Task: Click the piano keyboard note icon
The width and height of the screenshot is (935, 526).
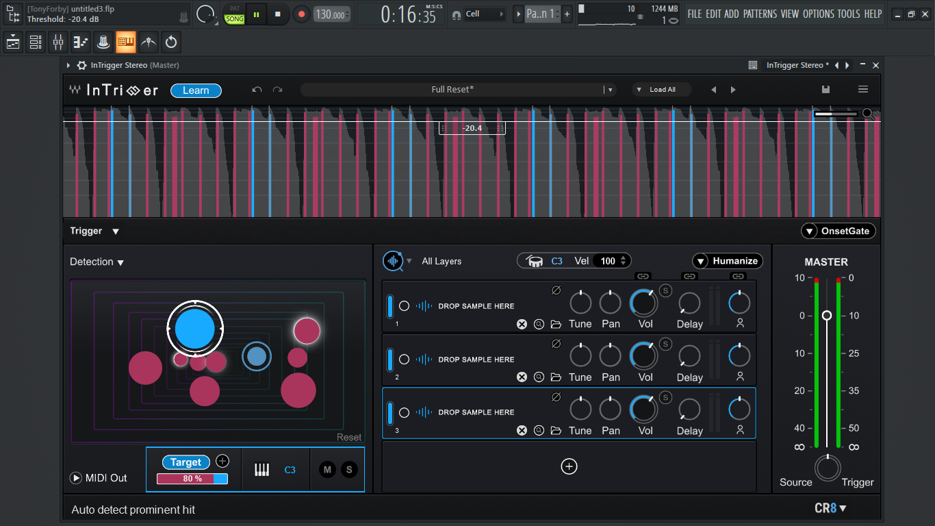Action: point(261,470)
